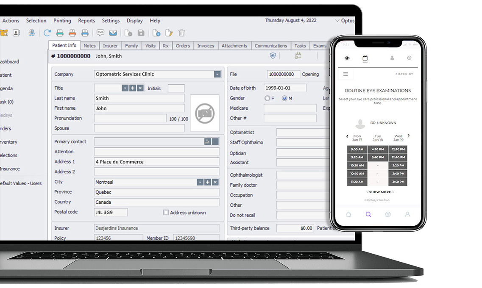
Task: Click the primary contact picker icon
Action: [x=208, y=141]
